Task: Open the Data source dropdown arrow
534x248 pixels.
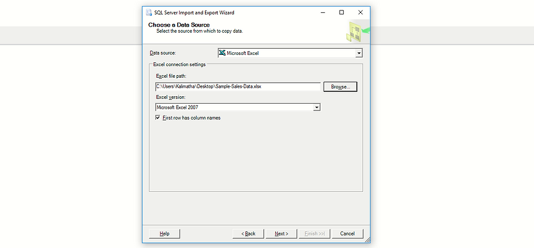Action: point(358,53)
